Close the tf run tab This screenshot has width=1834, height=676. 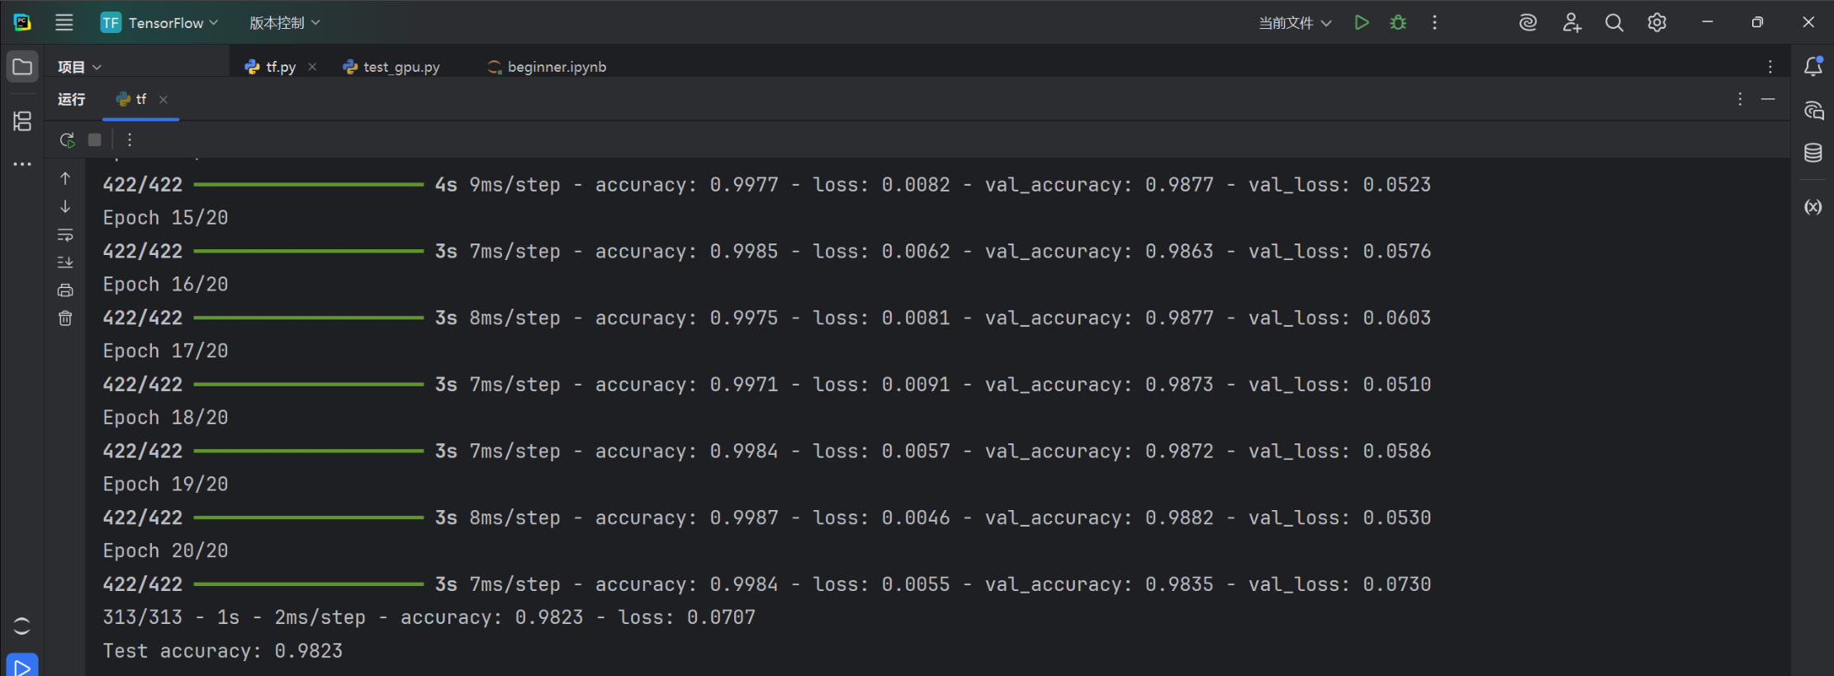pyautogui.click(x=163, y=100)
